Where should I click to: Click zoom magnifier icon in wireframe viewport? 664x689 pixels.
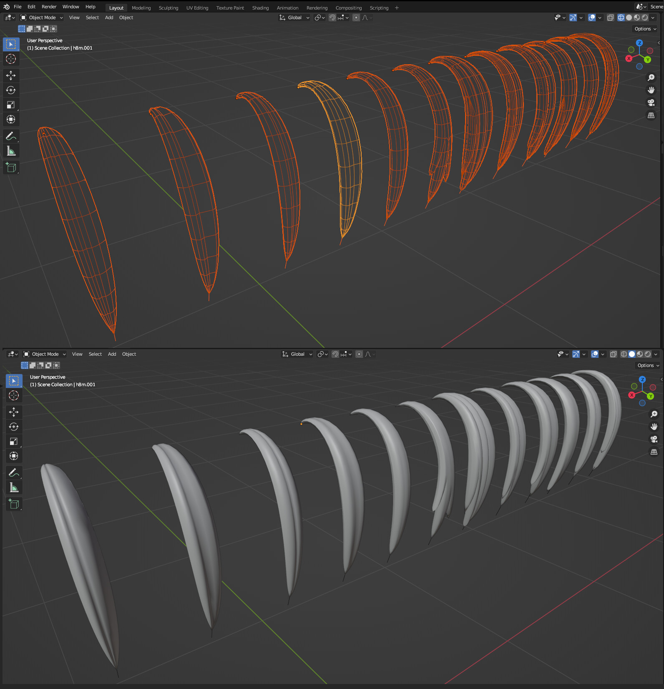click(651, 78)
